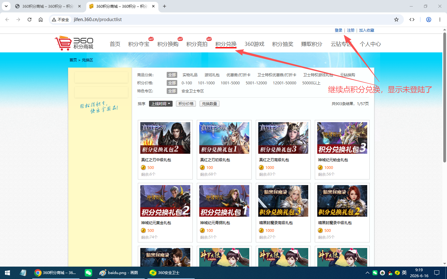Filter price range 101-1000

[206, 83]
